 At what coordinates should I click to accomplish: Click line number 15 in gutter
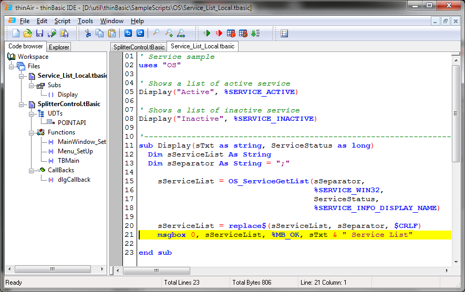point(129,181)
